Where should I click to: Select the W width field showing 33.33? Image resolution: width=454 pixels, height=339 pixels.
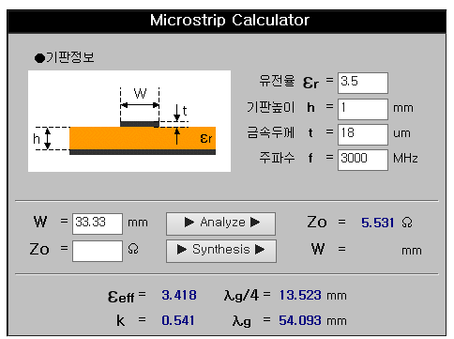pos(98,223)
